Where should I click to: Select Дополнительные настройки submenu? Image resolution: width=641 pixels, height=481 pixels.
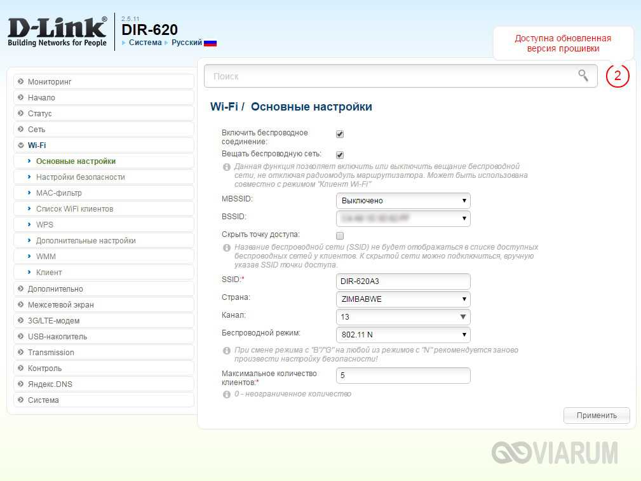104,240
